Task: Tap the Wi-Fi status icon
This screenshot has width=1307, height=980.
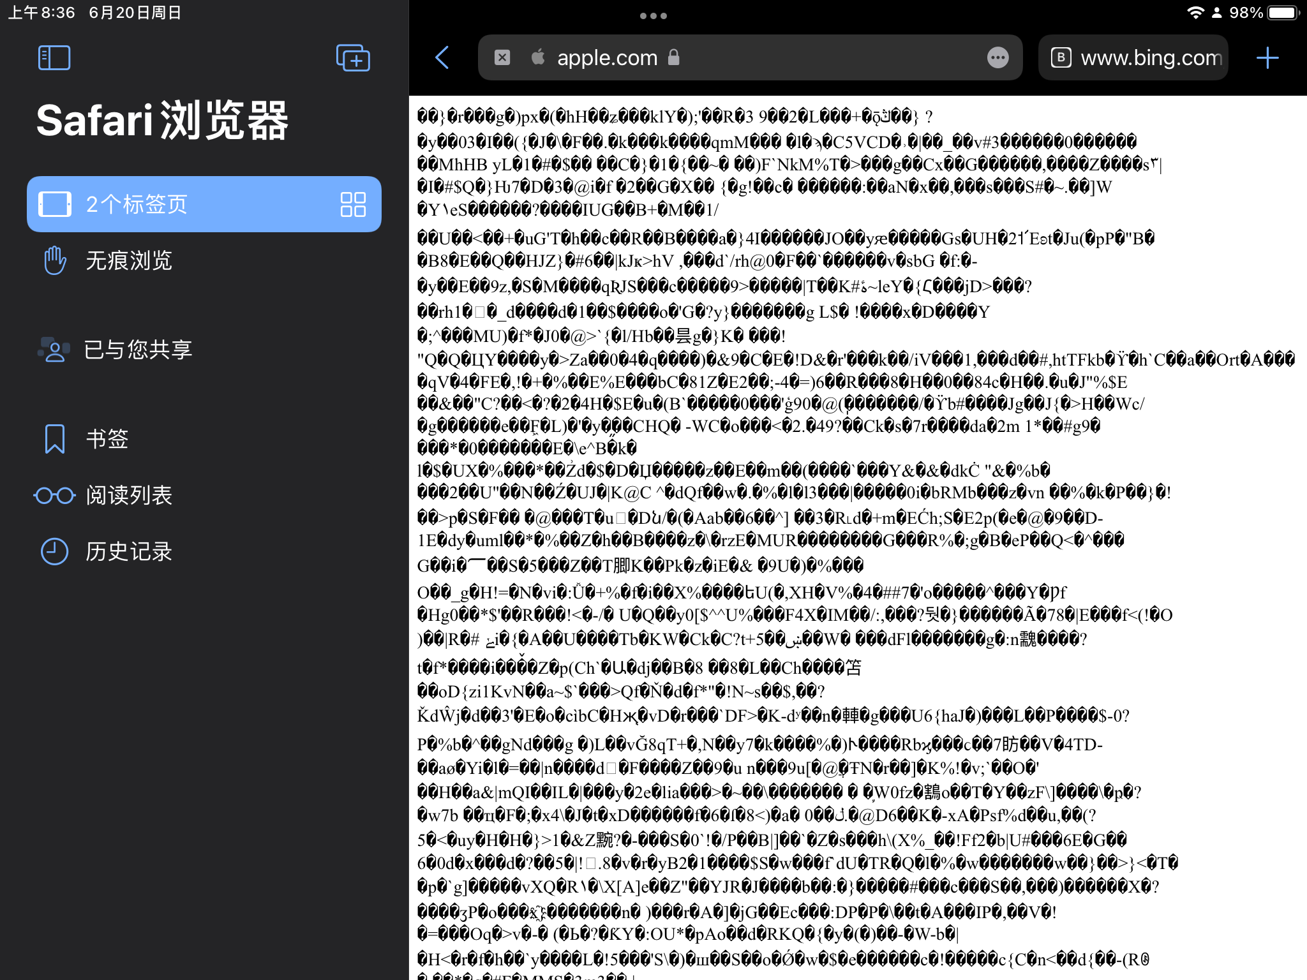Action: click(1195, 13)
